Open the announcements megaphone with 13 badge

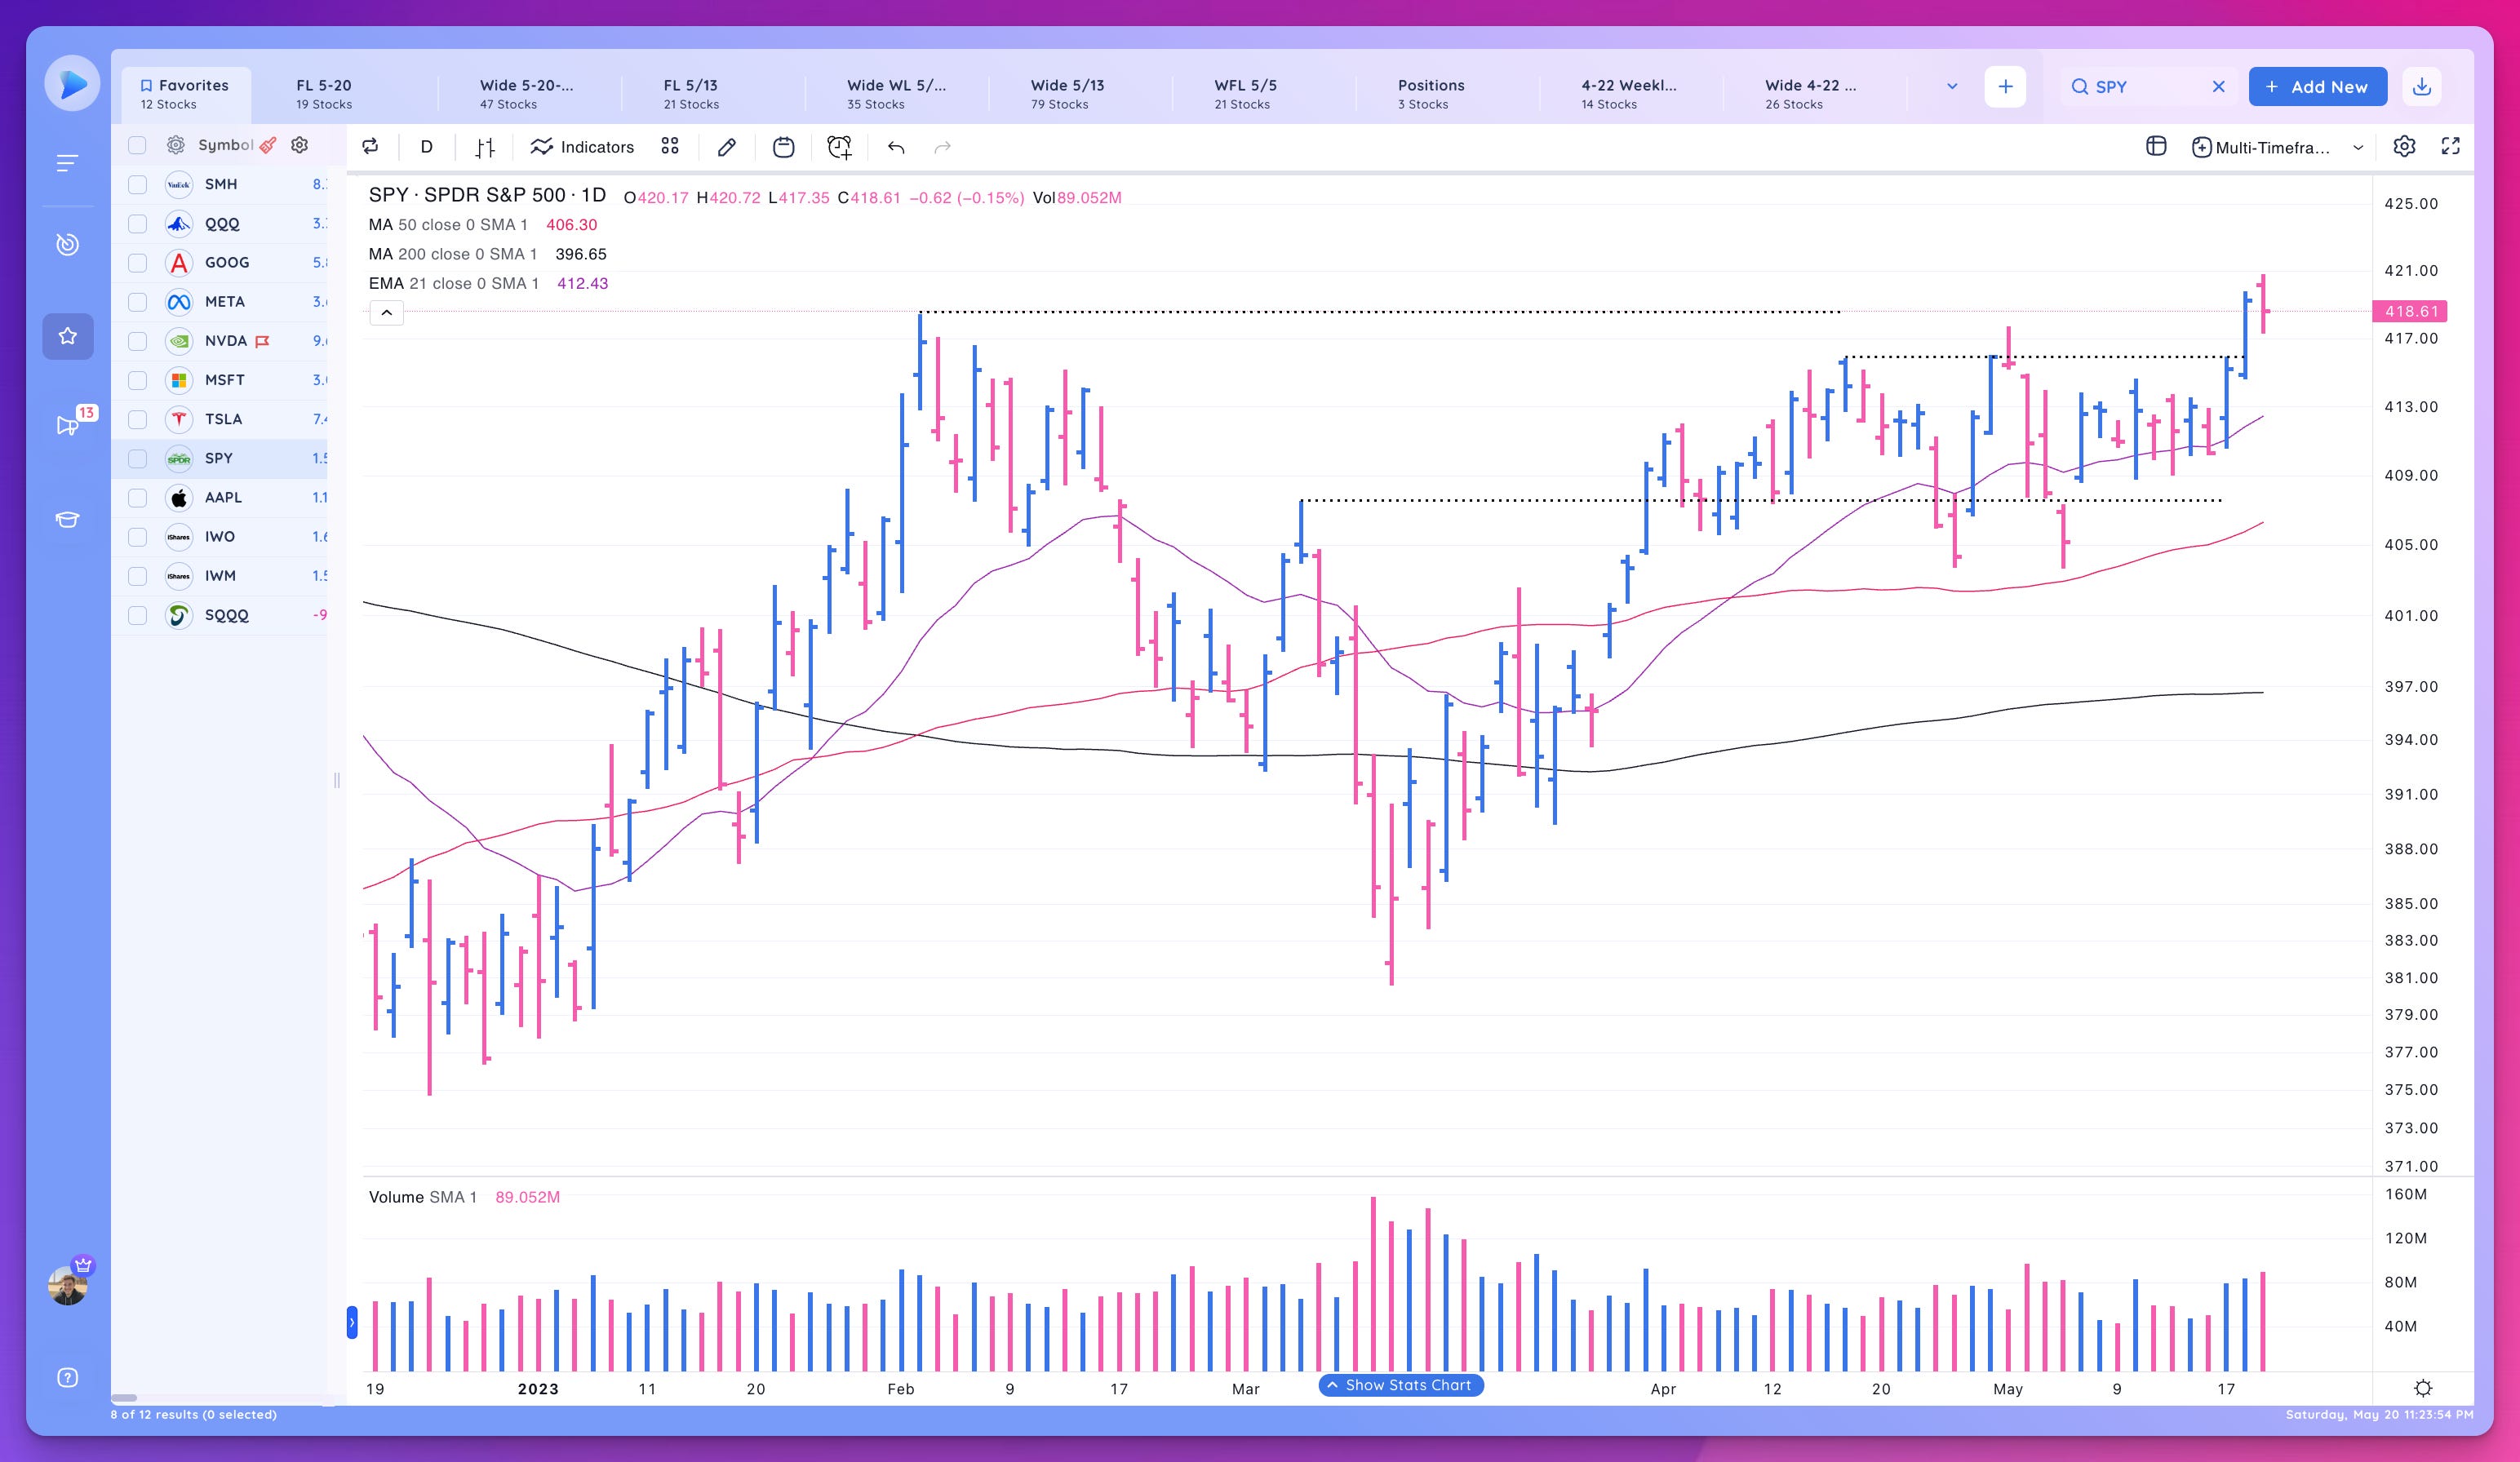(68, 425)
